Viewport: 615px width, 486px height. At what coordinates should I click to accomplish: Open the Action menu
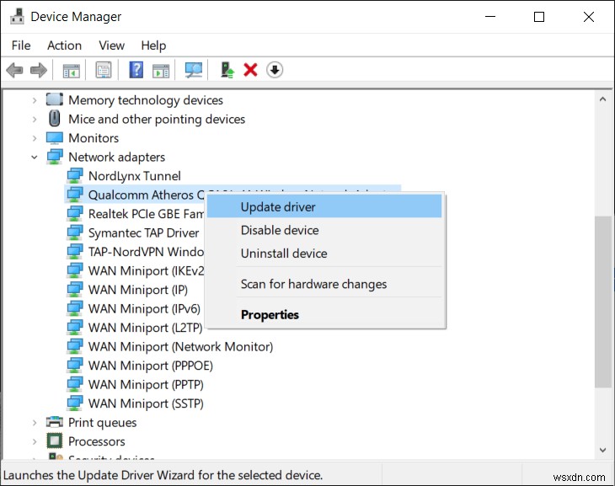64,45
